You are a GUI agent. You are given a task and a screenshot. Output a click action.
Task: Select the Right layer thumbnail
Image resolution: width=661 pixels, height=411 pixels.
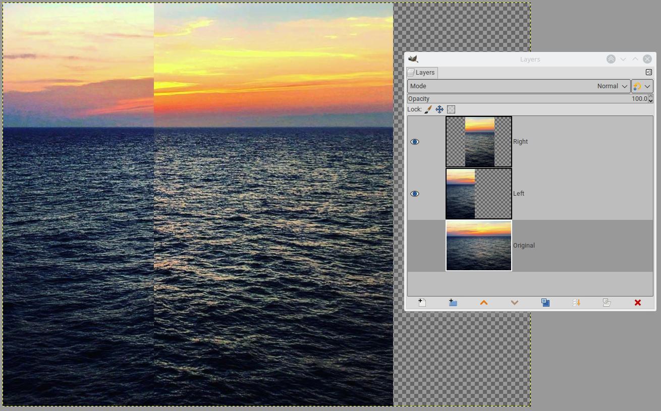[479, 142]
